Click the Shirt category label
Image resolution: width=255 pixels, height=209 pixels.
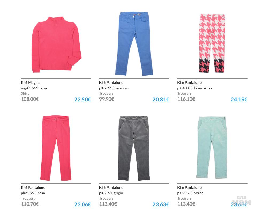point(25,93)
